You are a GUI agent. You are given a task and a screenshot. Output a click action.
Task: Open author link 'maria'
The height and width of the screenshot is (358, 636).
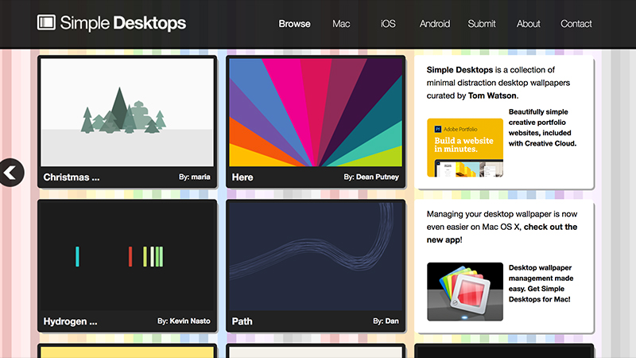200,177
